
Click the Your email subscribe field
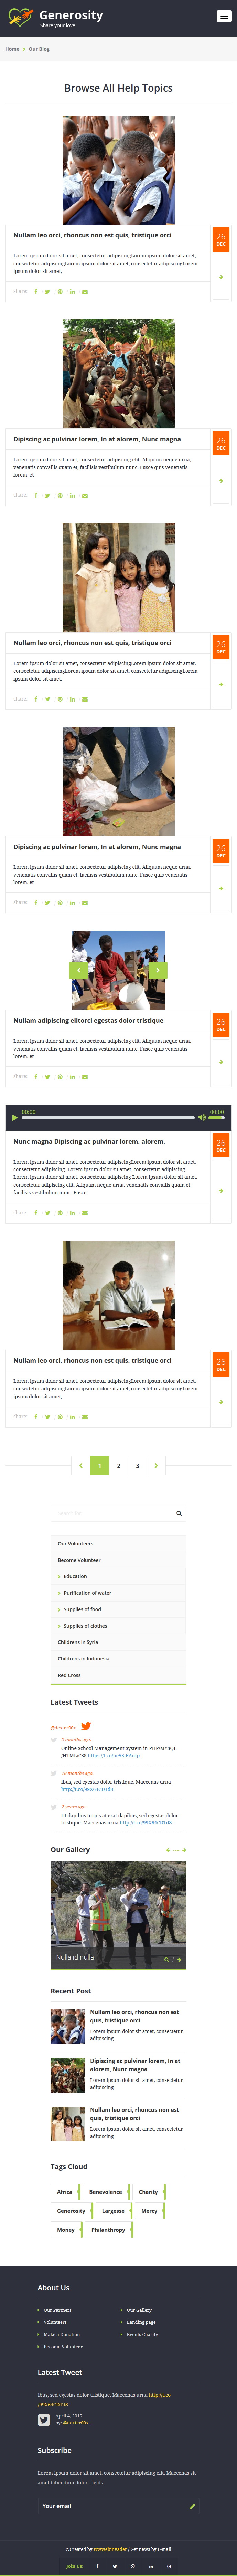[118, 2506]
